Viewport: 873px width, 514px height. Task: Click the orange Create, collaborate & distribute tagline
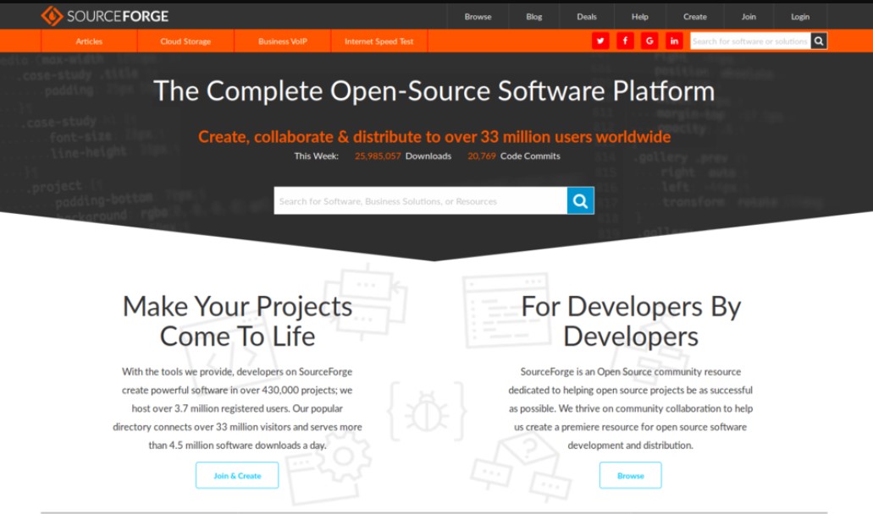tap(434, 136)
